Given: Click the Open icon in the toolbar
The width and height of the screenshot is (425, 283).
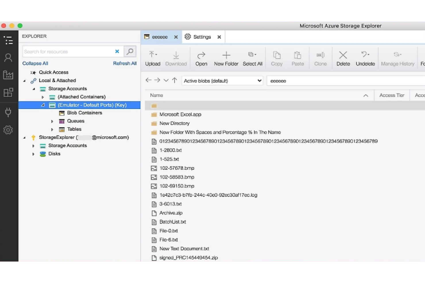Looking at the screenshot, I should [x=201, y=58].
